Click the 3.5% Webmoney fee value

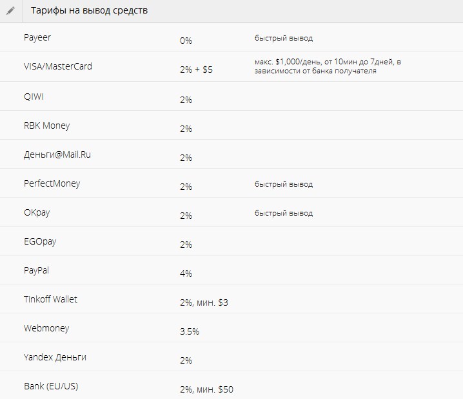[x=190, y=331]
